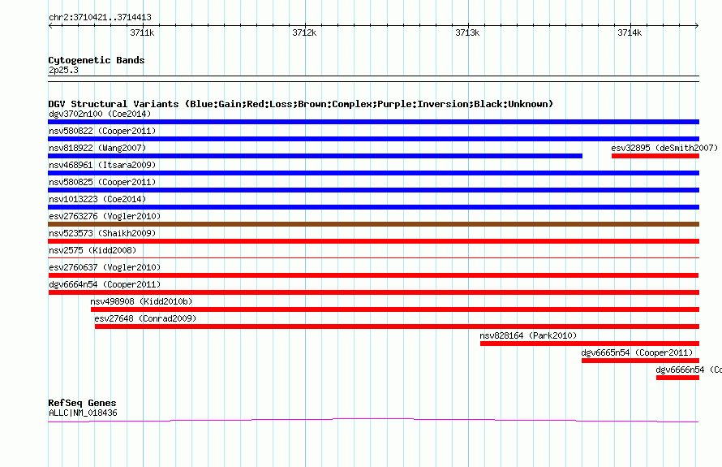Select the red bar for nsv498908
Screen dimensions: 722x467
(395, 309)
